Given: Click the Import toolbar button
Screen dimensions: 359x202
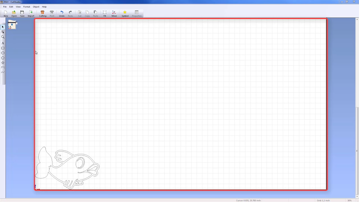Looking at the screenshot, I should coord(31,13).
